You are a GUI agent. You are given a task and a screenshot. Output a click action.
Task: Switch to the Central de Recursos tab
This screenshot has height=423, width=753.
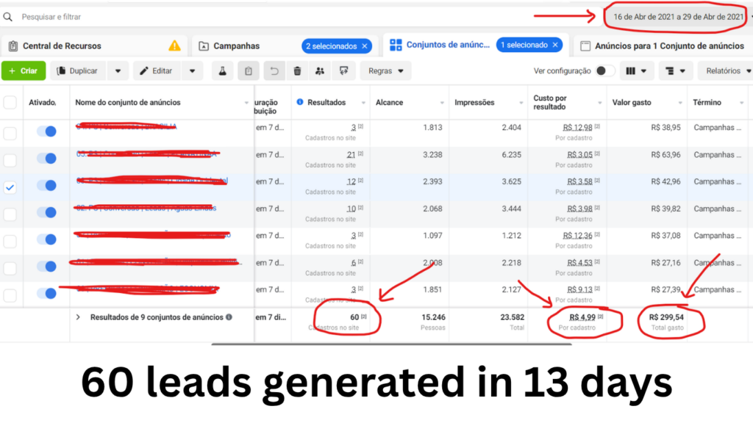pyautogui.click(x=94, y=46)
